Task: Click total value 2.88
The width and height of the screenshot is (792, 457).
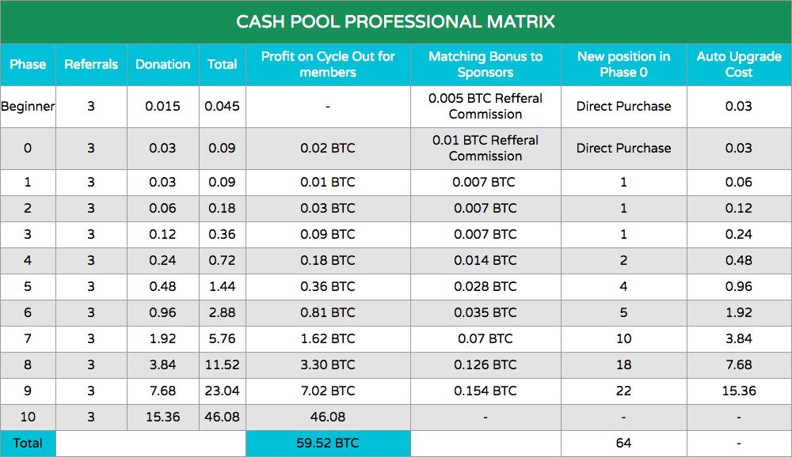Action: 223,313
